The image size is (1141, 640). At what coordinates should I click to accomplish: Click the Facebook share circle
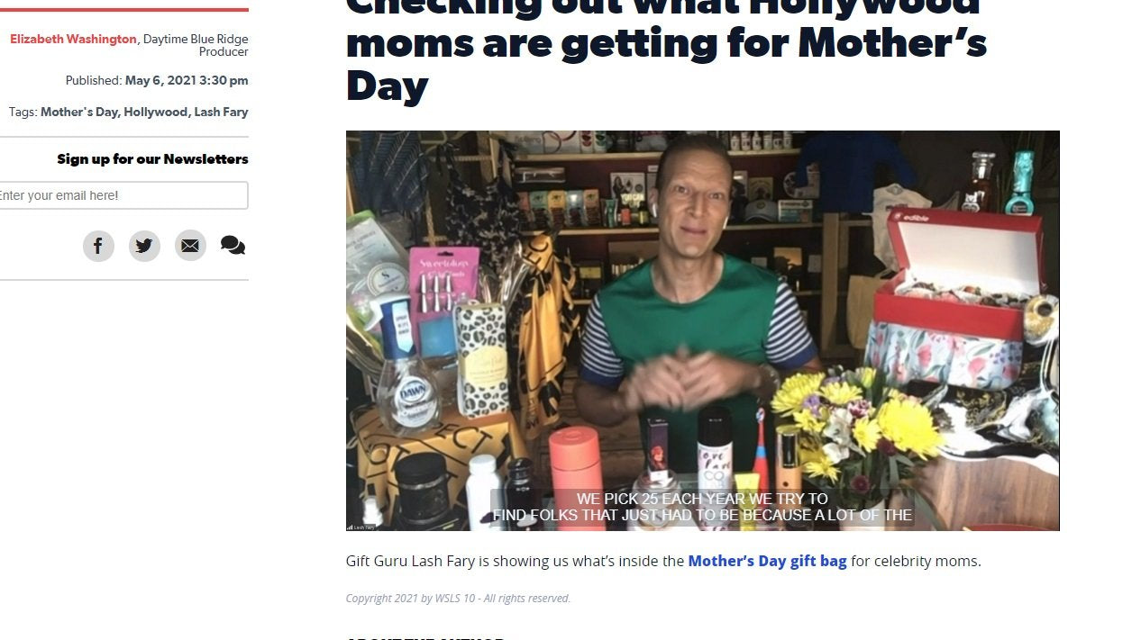(x=98, y=245)
